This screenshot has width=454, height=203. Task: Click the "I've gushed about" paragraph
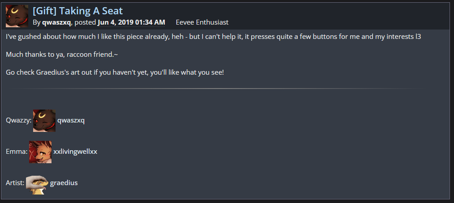[213, 37]
